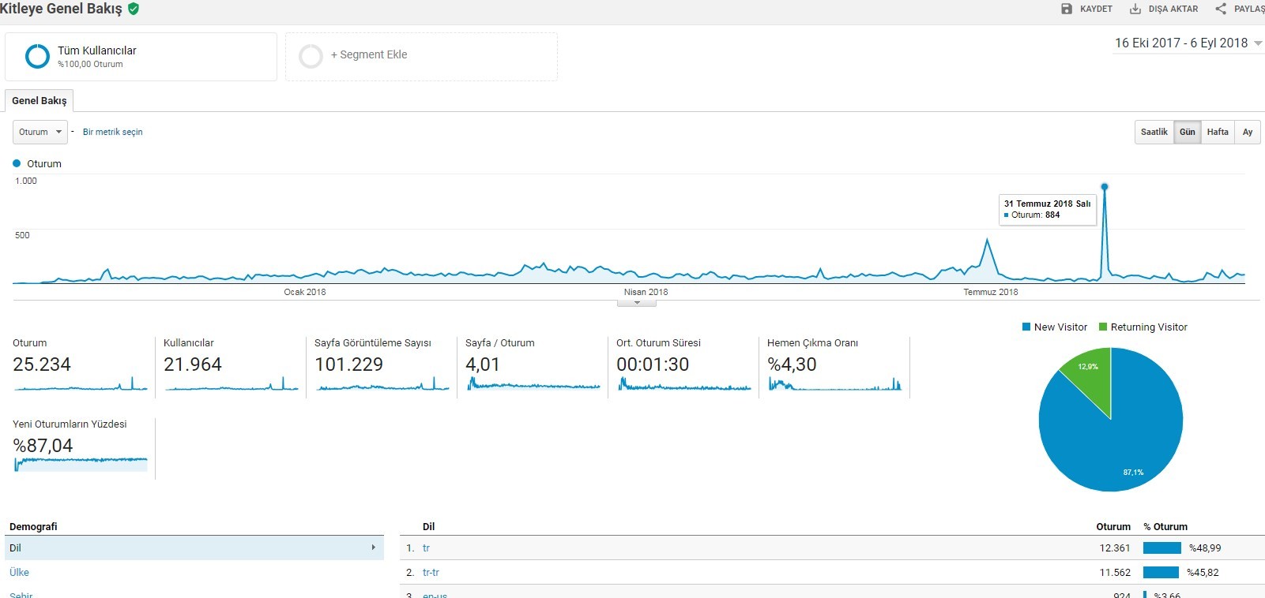This screenshot has width=1265, height=598.
Task: Click the PAYLAŞ share icon
Action: [1221, 9]
